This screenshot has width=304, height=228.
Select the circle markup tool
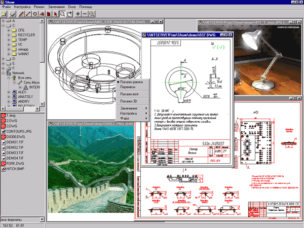(35, 14)
